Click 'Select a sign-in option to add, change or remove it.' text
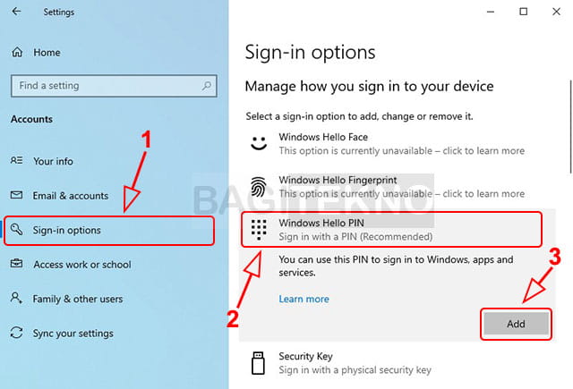 tap(359, 116)
